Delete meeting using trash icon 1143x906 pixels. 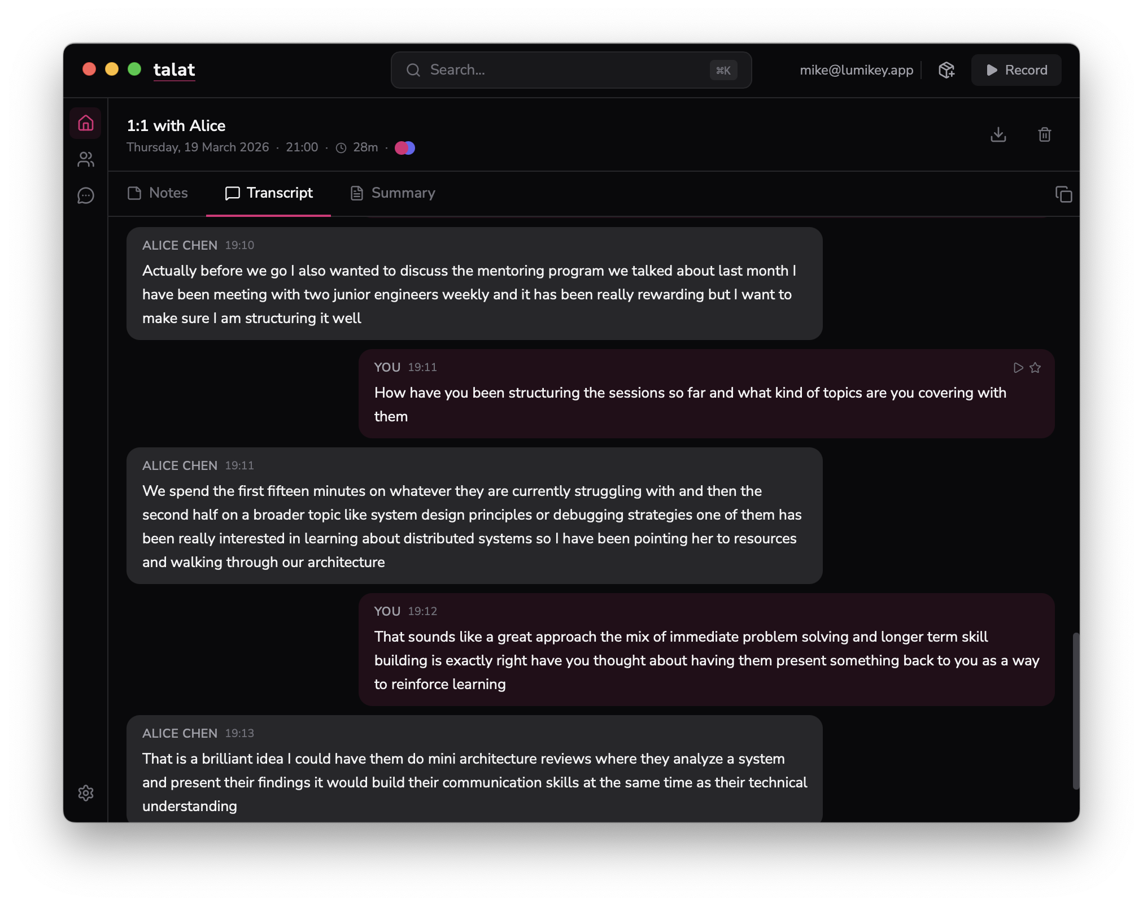pyautogui.click(x=1044, y=134)
